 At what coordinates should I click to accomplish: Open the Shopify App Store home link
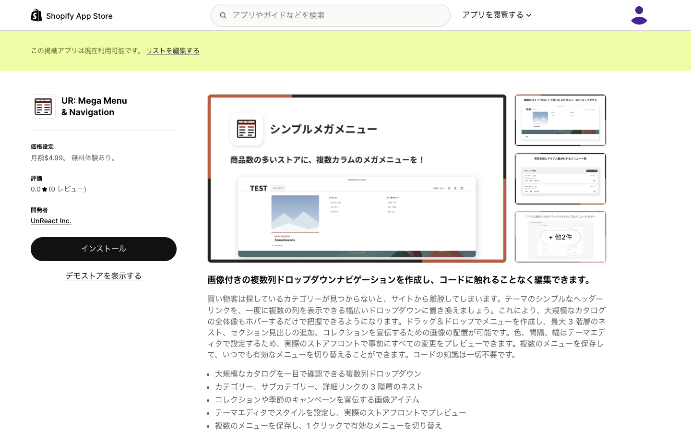tap(71, 15)
